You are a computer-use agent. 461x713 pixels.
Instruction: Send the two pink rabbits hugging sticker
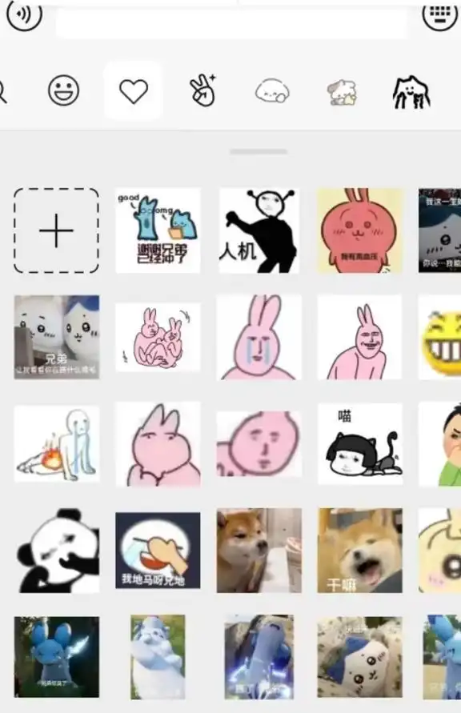(x=158, y=338)
